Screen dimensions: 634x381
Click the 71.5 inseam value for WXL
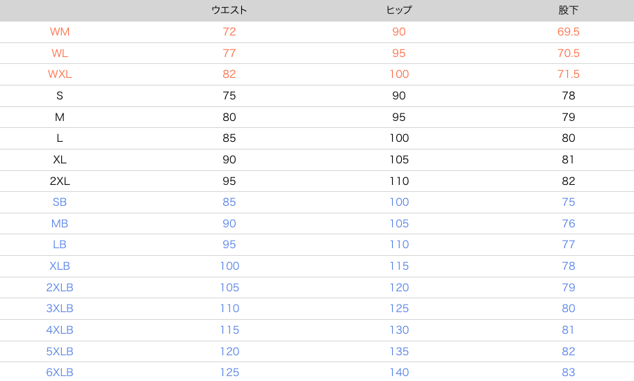coord(568,74)
